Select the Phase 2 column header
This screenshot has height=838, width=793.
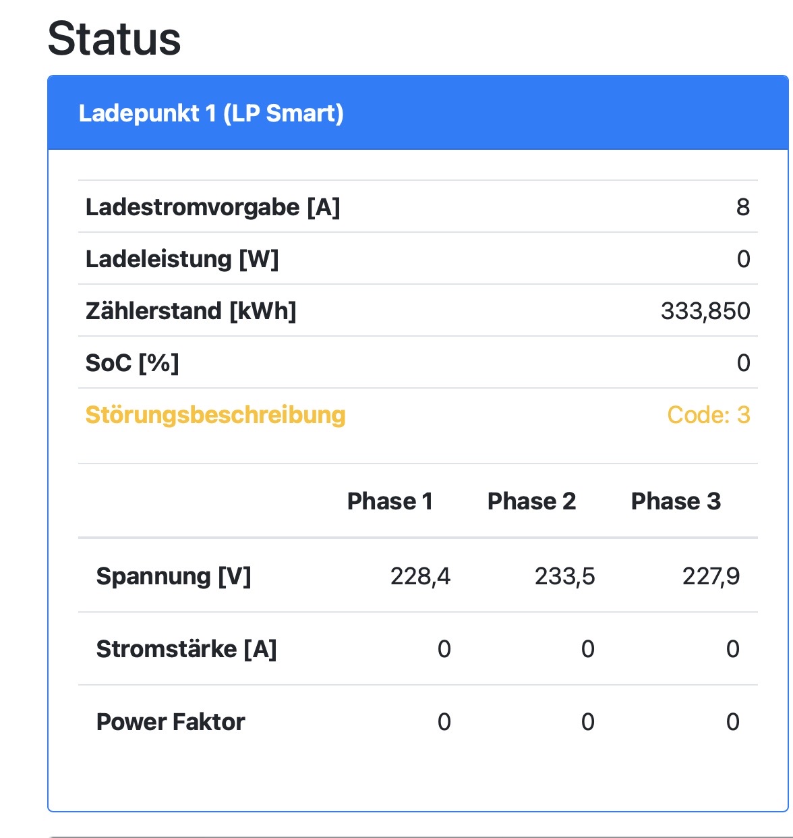point(531,501)
